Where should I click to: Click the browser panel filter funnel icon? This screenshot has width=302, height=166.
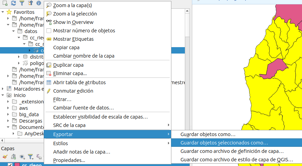tap(22, 3)
